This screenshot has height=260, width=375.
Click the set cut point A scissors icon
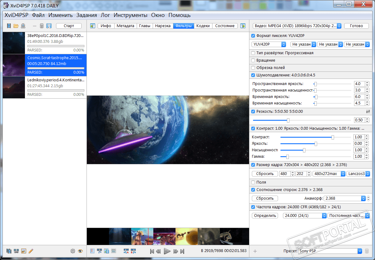126,251
